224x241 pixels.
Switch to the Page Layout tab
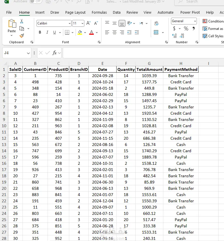tap(75, 12)
